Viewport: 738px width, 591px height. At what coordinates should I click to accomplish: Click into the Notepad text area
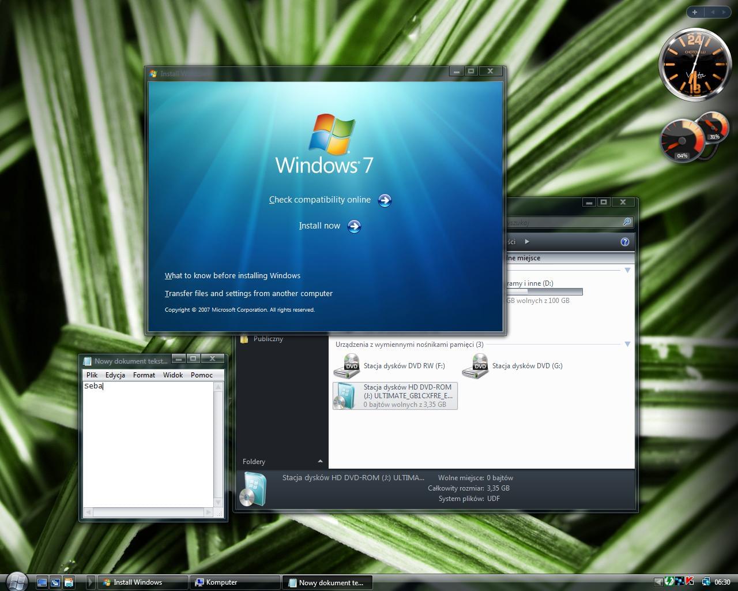click(148, 444)
